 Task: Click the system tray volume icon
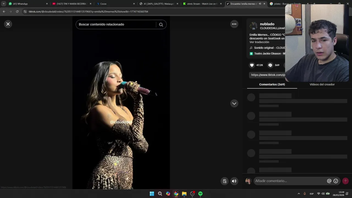[x=323, y=194]
